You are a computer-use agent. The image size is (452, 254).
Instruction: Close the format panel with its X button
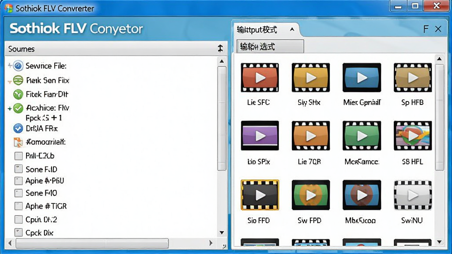pyautogui.click(x=438, y=29)
